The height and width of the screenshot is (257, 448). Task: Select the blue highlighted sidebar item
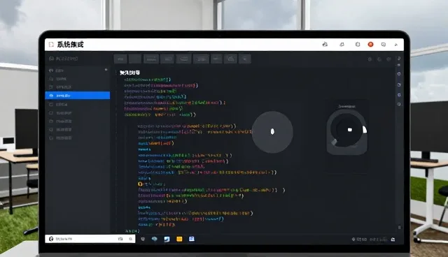tap(78, 96)
